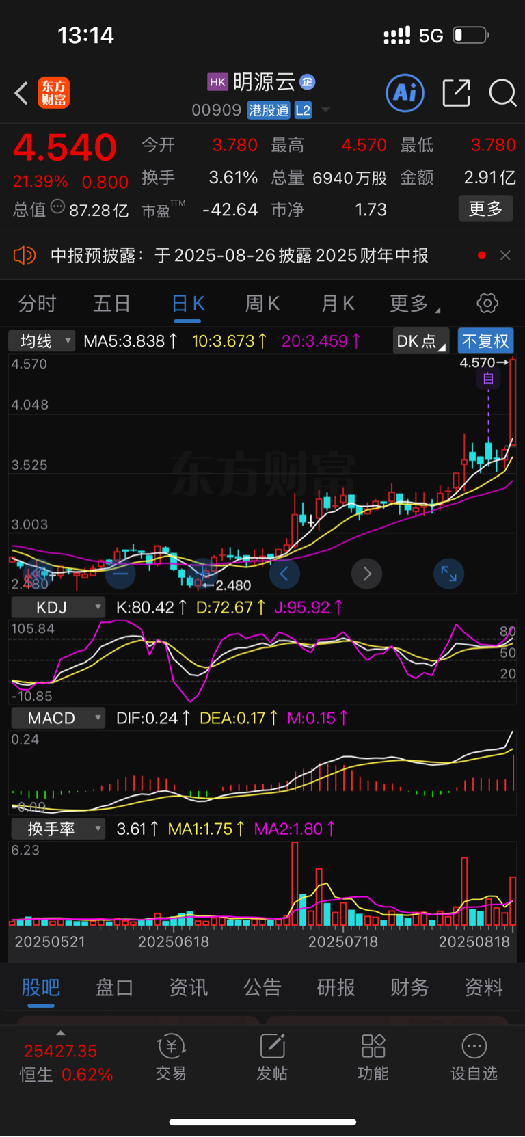
Task: Open the 中报预披露 announcement text
Action: point(239,256)
